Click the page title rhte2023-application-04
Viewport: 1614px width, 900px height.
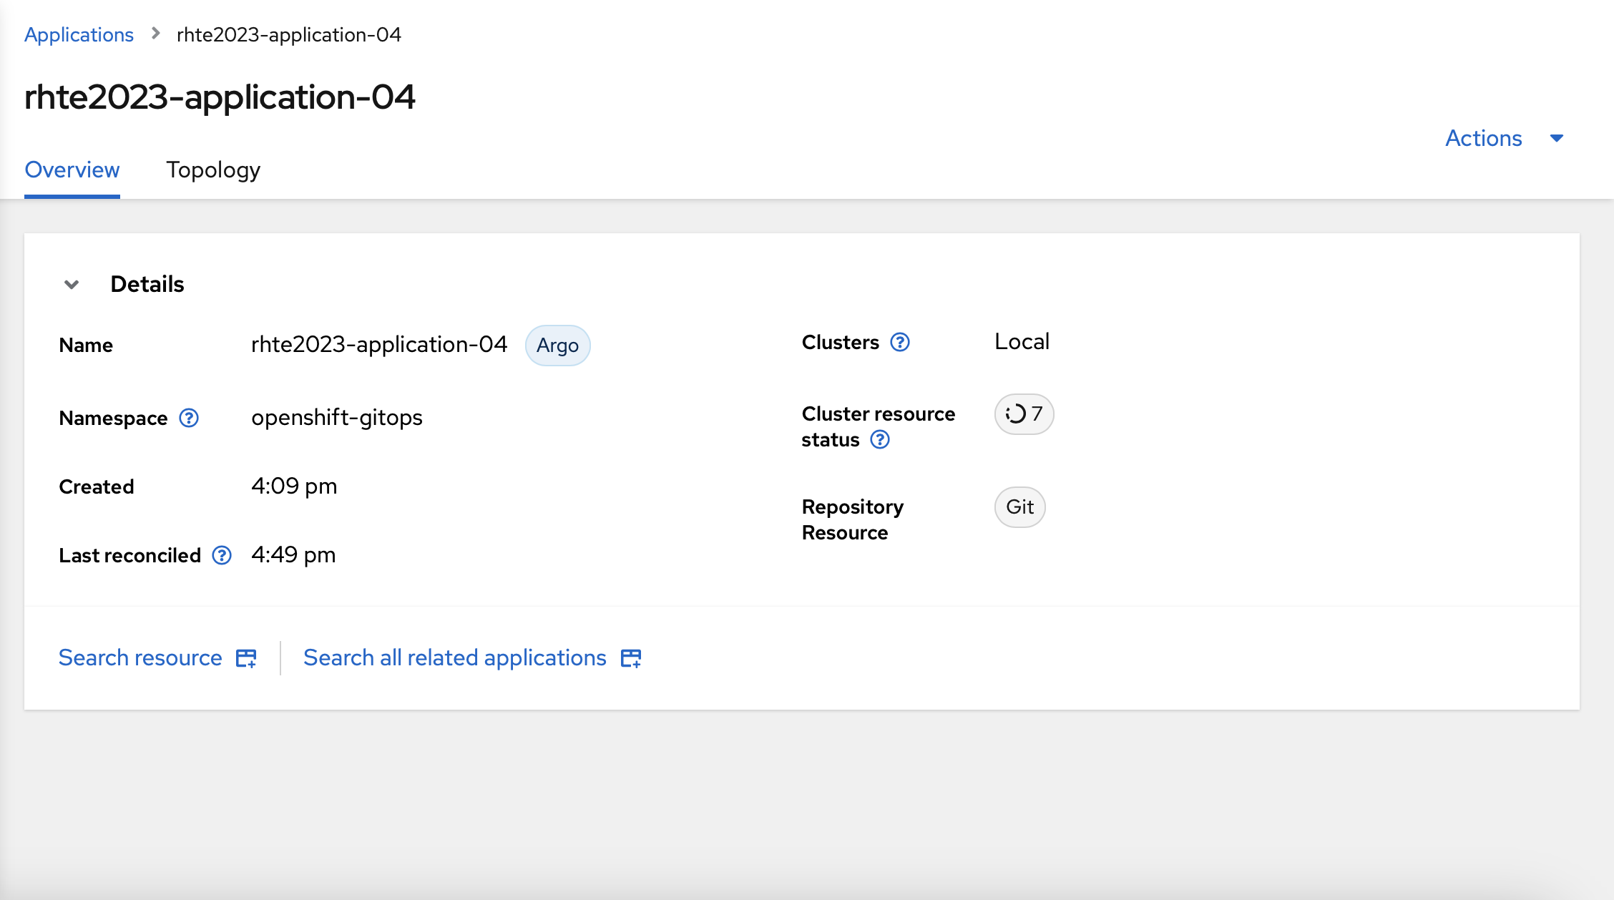[x=220, y=97]
